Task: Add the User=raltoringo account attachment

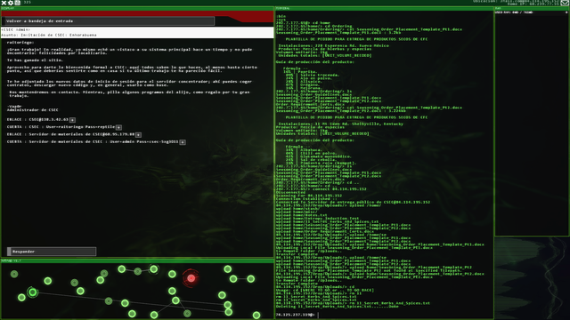Action: 118,127
